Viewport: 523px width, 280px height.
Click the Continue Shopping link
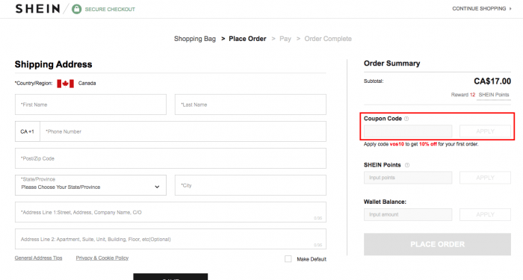[x=479, y=9]
